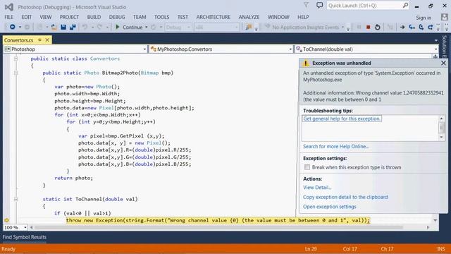This screenshot has height=254, width=451.
Task: Click the exception popup warning icon
Action: [x=306, y=63]
